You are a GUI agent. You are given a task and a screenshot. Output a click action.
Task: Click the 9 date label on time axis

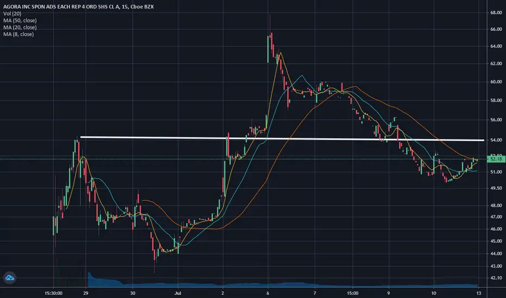(389, 293)
